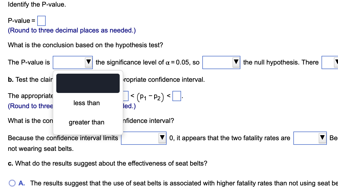Click the upper bound box right of (p1 - p2)
Viewport: 338px width, 192px height.
point(177,96)
